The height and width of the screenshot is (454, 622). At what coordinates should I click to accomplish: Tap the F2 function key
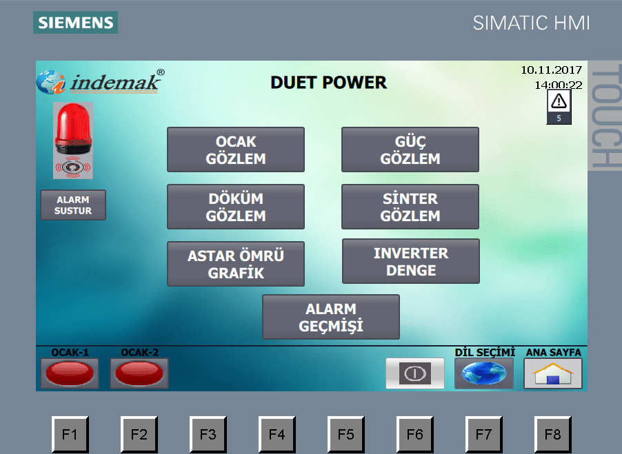click(139, 434)
